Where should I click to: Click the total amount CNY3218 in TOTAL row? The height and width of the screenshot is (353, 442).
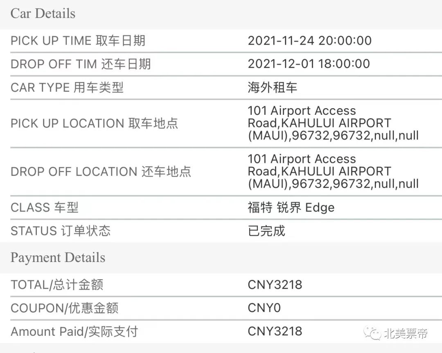click(275, 285)
